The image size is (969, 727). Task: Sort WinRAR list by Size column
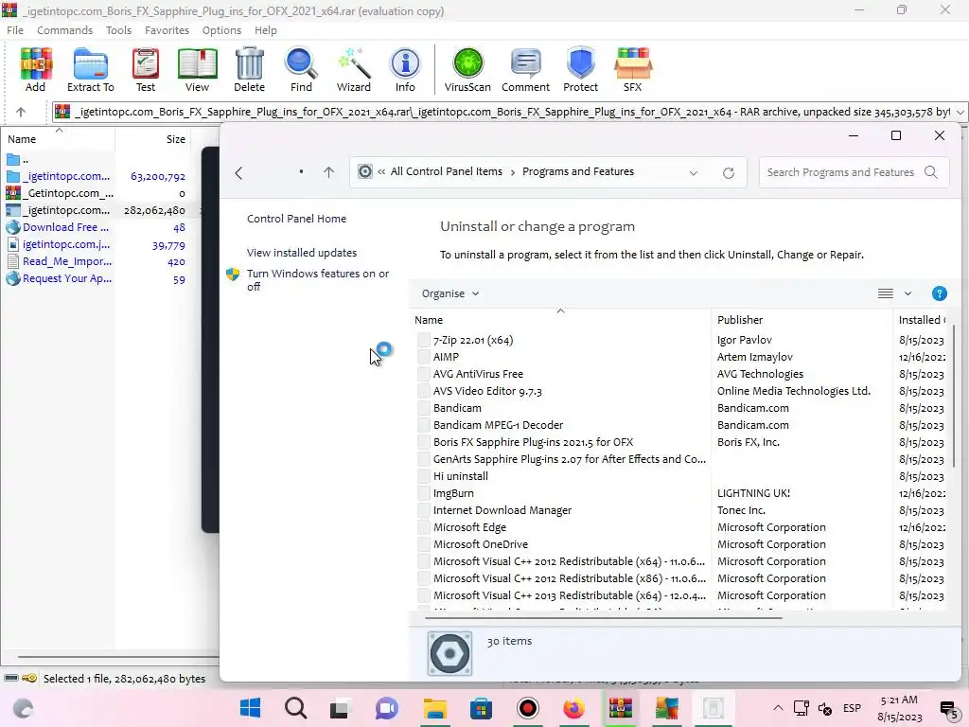pyautogui.click(x=175, y=139)
